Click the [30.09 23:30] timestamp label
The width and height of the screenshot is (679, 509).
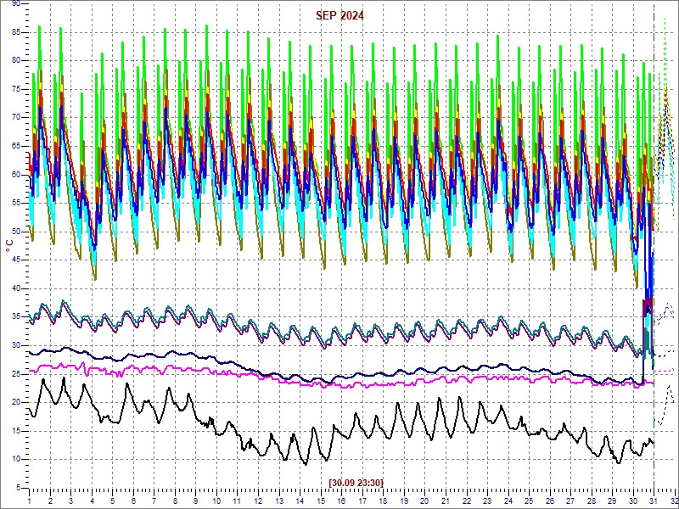coord(356,483)
